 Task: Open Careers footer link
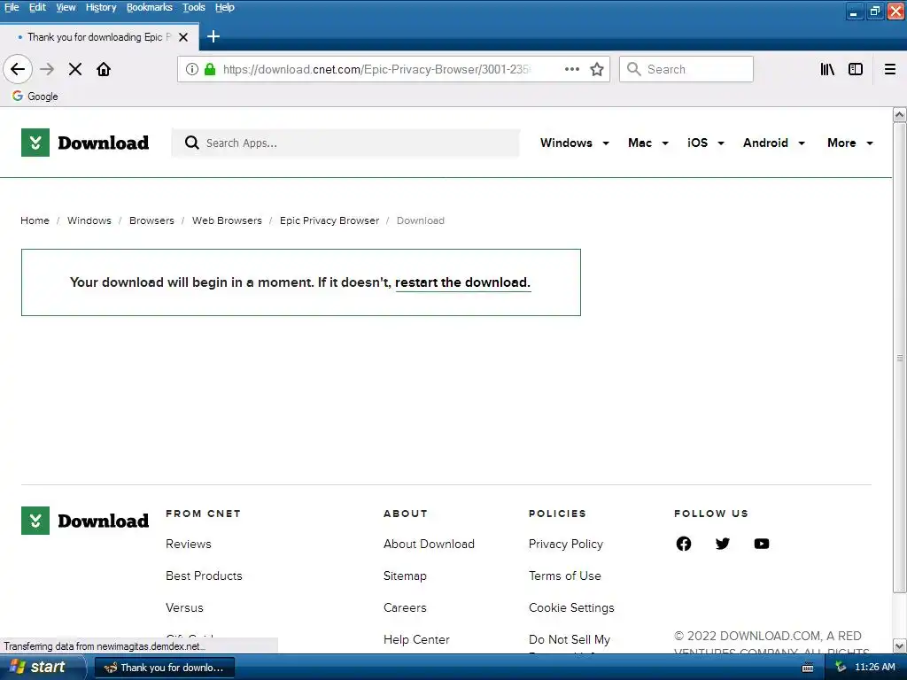405,607
